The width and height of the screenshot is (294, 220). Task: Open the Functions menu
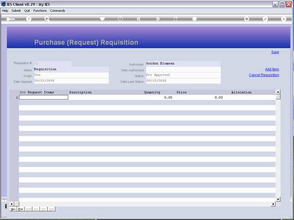pyautogui.click(x=40, y=11)
